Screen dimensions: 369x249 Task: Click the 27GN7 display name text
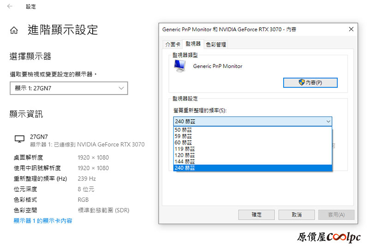39,137
